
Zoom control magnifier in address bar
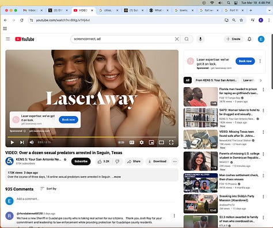(234, 20)
